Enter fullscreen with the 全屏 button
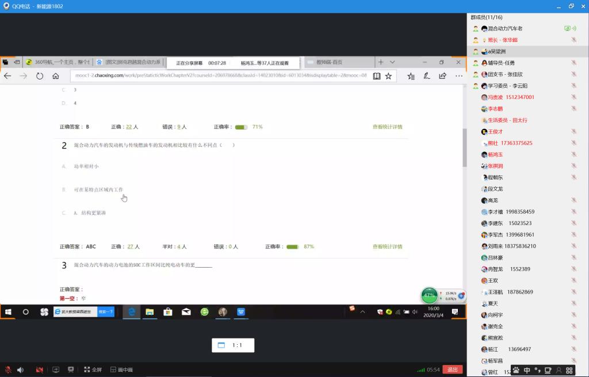This screenshot has width=589, height=377. (x=93, y=370)
